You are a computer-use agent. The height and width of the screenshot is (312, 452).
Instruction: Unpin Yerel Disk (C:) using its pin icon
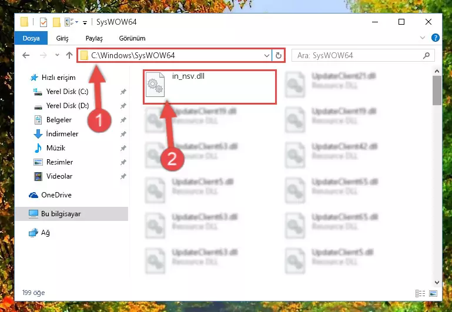(123, 92)
